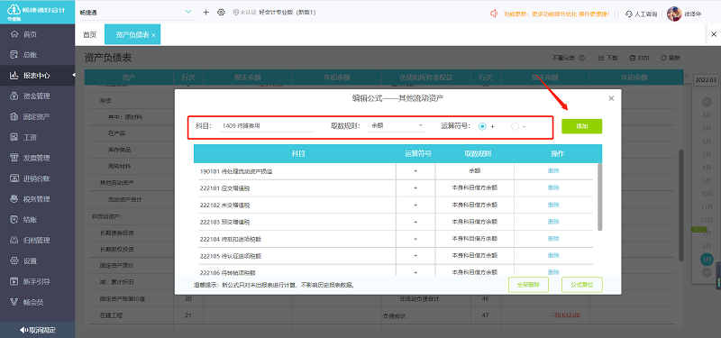This screenshot has height=338, width=721.
Task: Collapse the 报表中心 sidebar menu arrow
Action: [x=73, y=76]
